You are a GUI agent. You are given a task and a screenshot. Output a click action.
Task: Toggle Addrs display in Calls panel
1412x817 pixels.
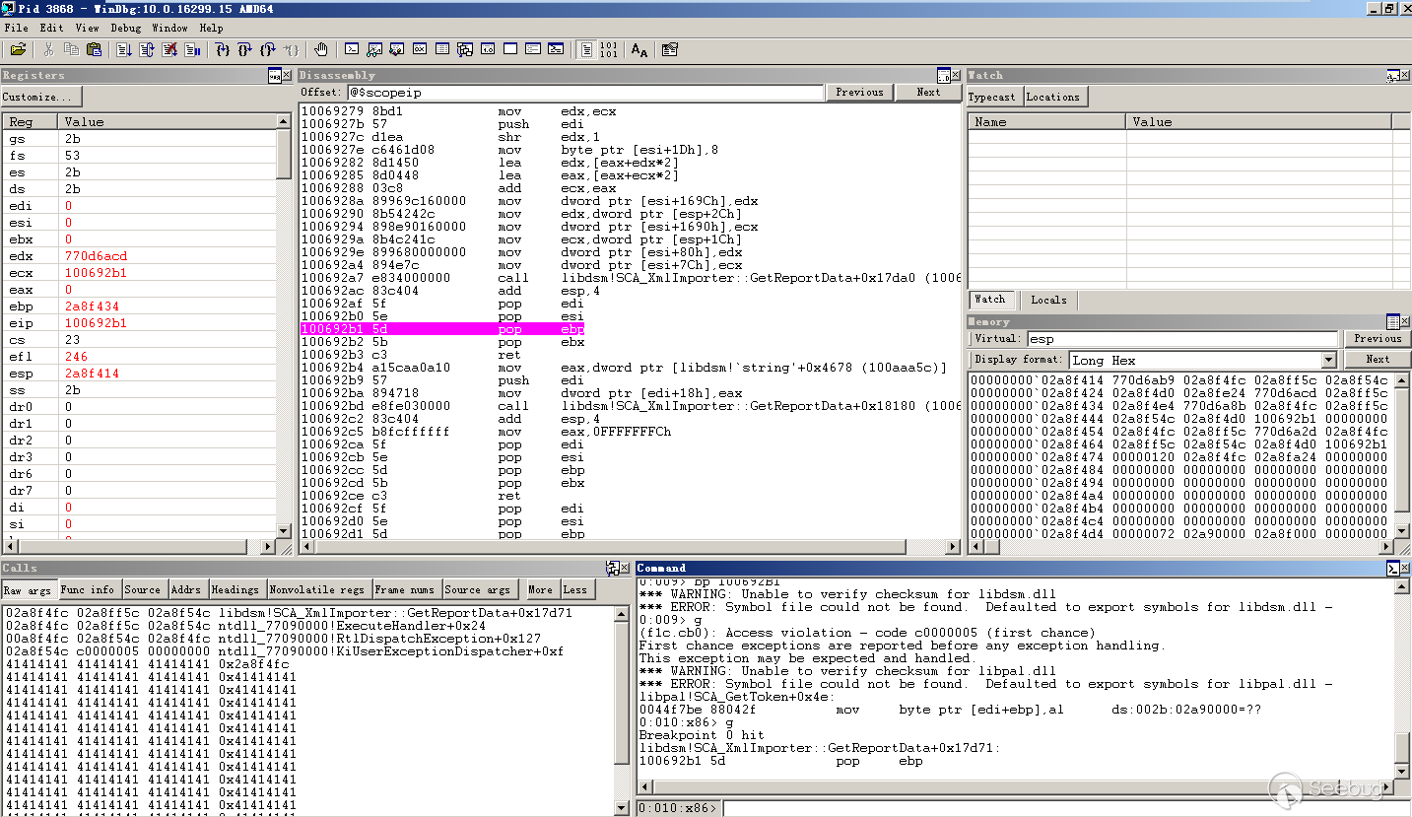[185, 589]
